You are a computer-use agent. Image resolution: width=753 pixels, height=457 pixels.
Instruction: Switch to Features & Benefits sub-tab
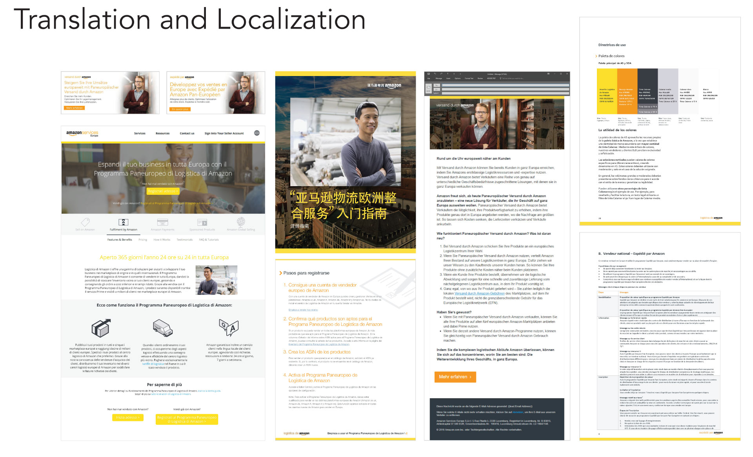tap(120, 239)
